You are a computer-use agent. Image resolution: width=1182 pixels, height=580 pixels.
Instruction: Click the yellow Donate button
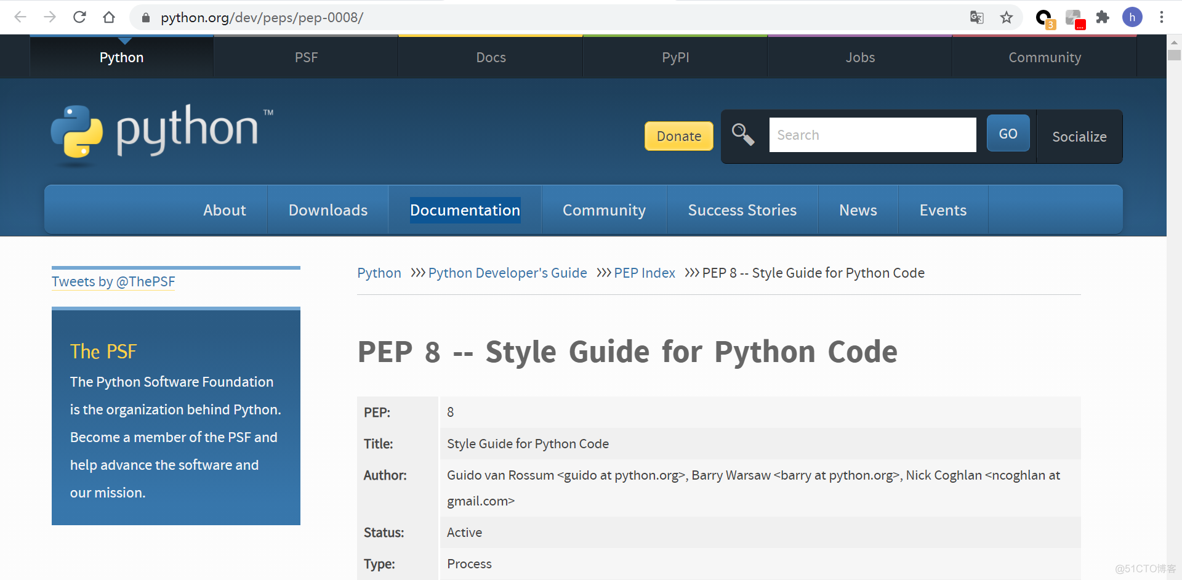(x=679, y=136)
